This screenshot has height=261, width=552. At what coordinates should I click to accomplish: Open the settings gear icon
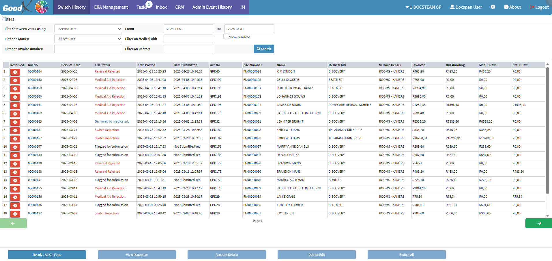point(493,7)
